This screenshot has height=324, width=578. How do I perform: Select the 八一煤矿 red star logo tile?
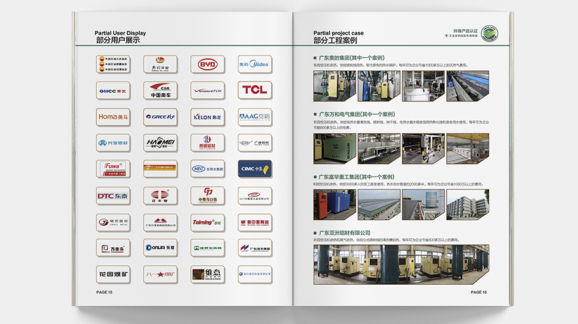click(x=160, y=274)
